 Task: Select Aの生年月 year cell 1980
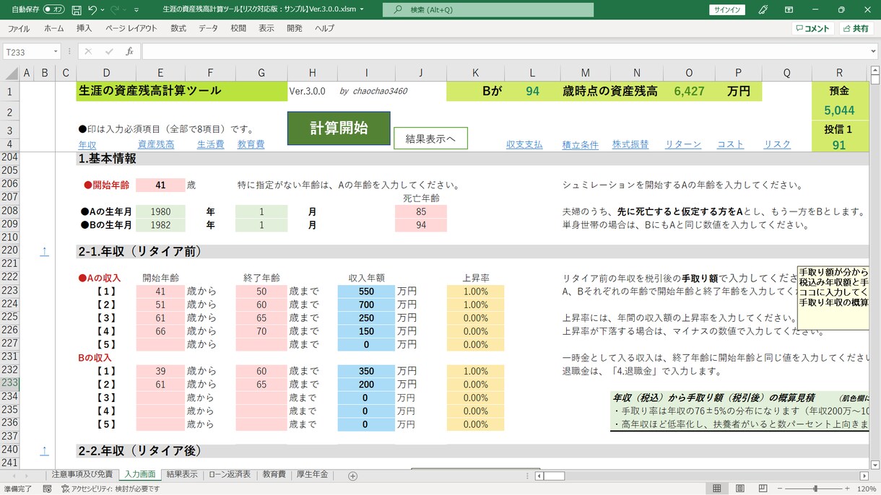[x=160, y=212]
